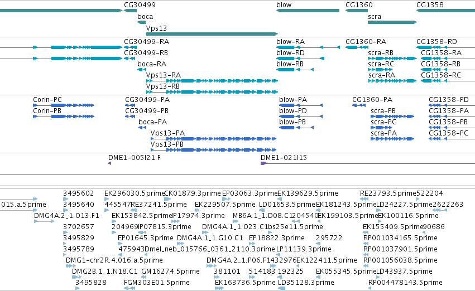Select transcript scra-RB
The width and height of the screenshot is (475, 291).
(x=392, y=59)
